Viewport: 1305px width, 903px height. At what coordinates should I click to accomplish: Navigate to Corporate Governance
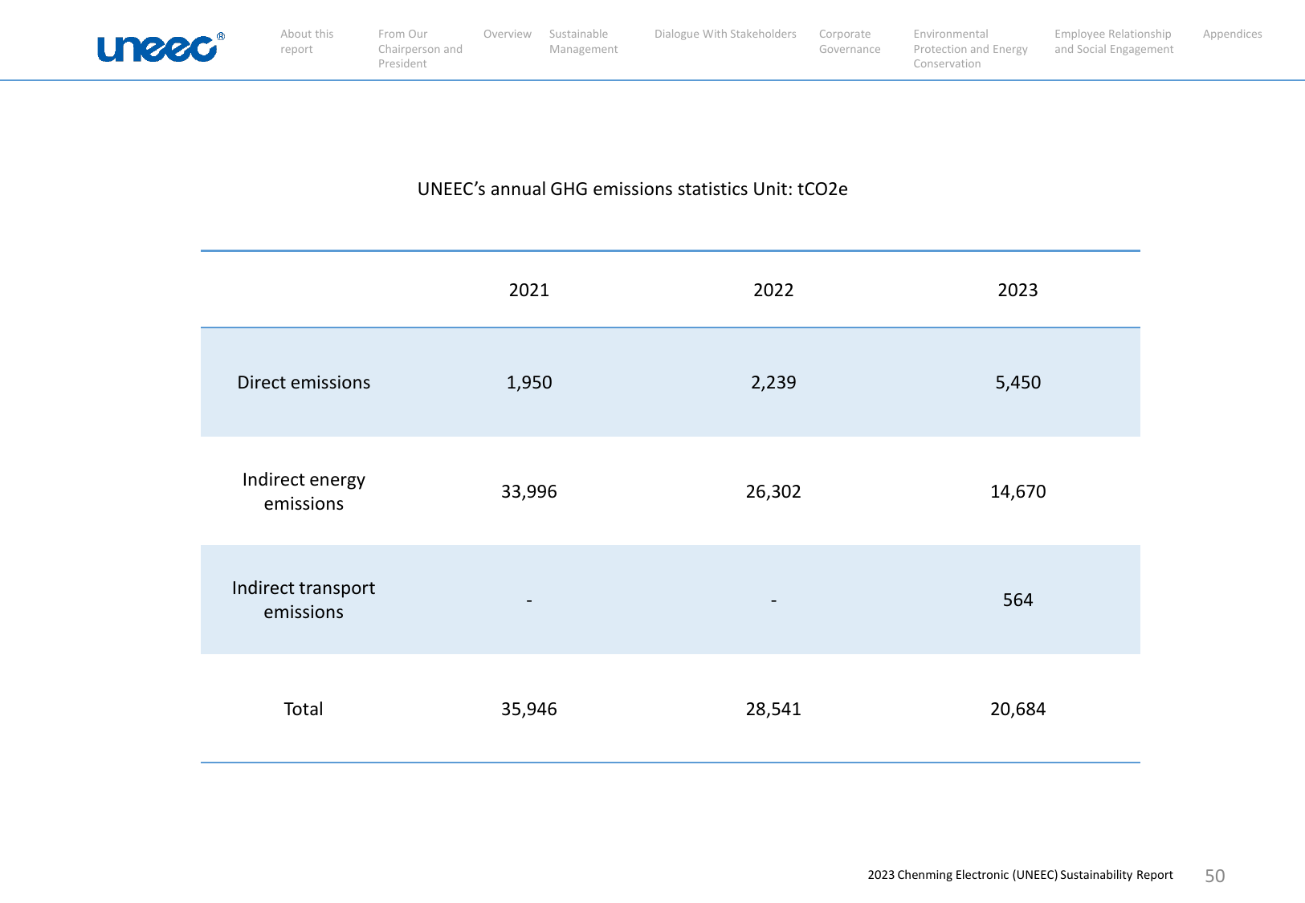[x=850, y=42]
